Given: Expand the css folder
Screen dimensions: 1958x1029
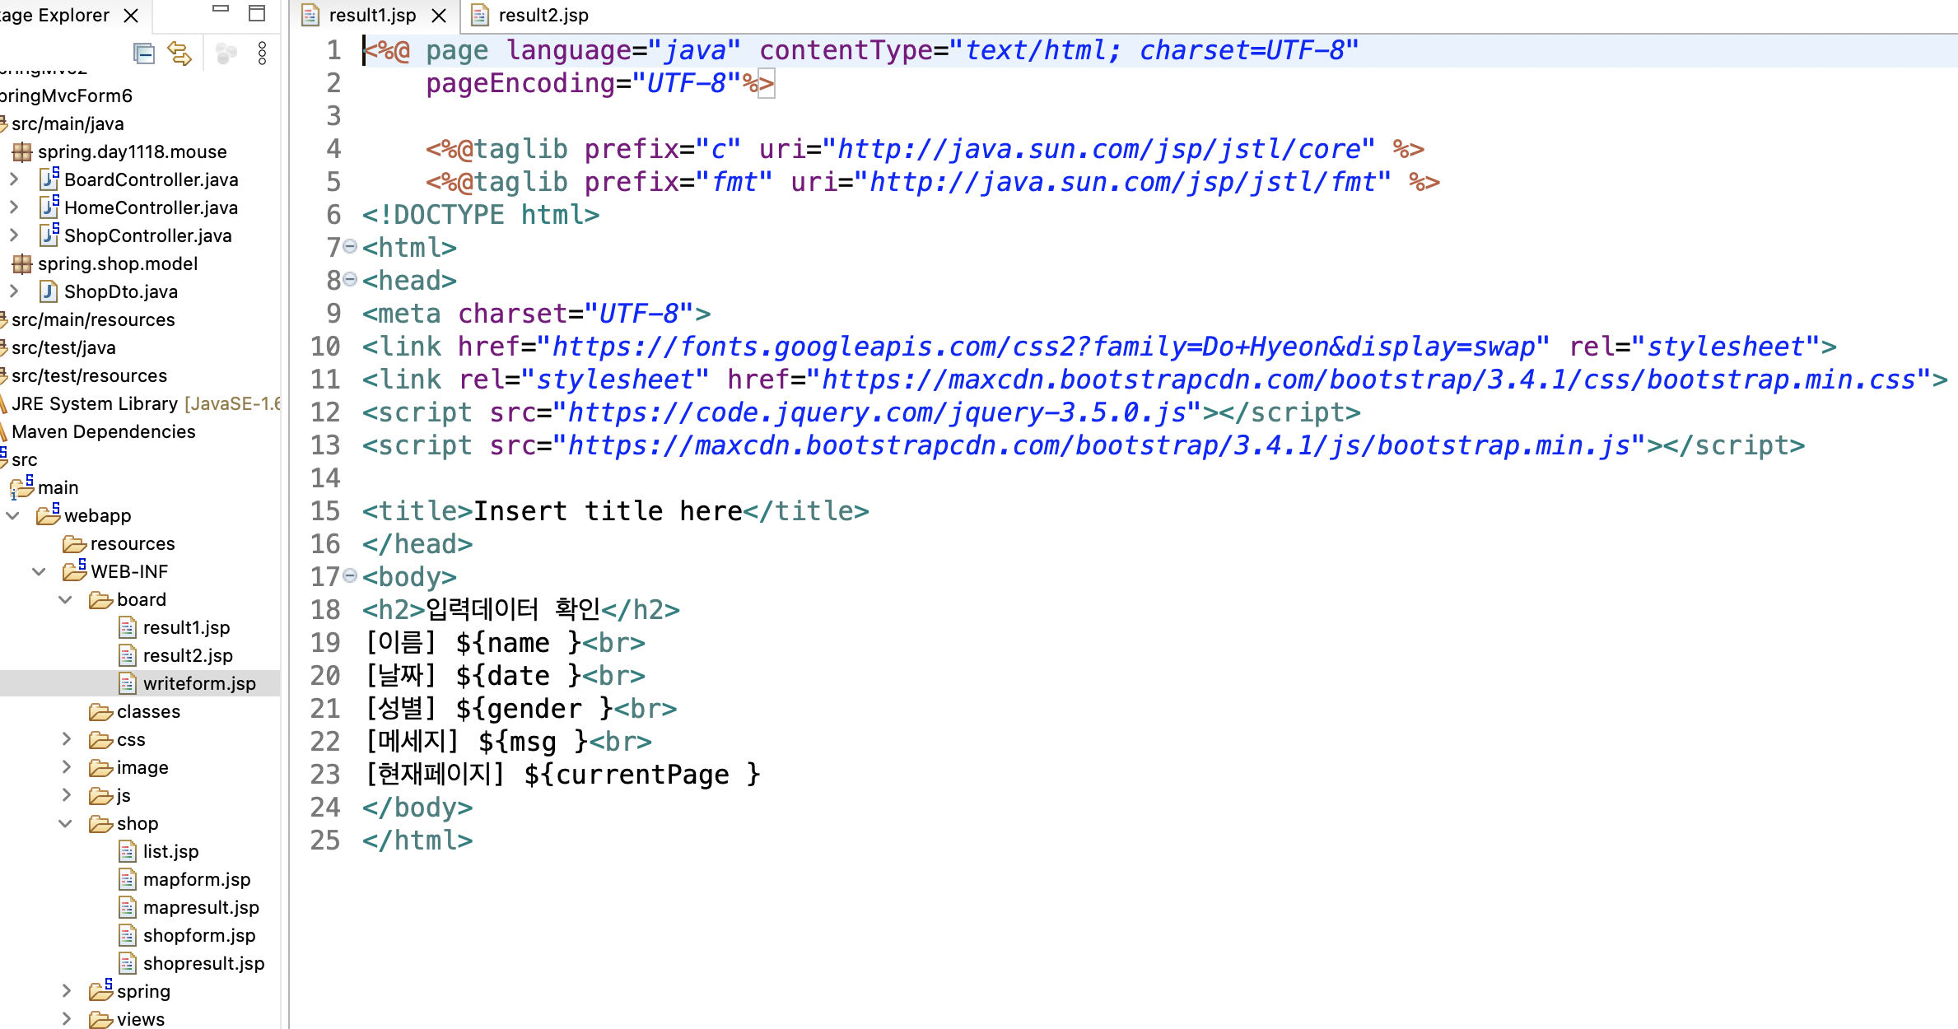Looking at the screenshot, I should tap(67, 739).
